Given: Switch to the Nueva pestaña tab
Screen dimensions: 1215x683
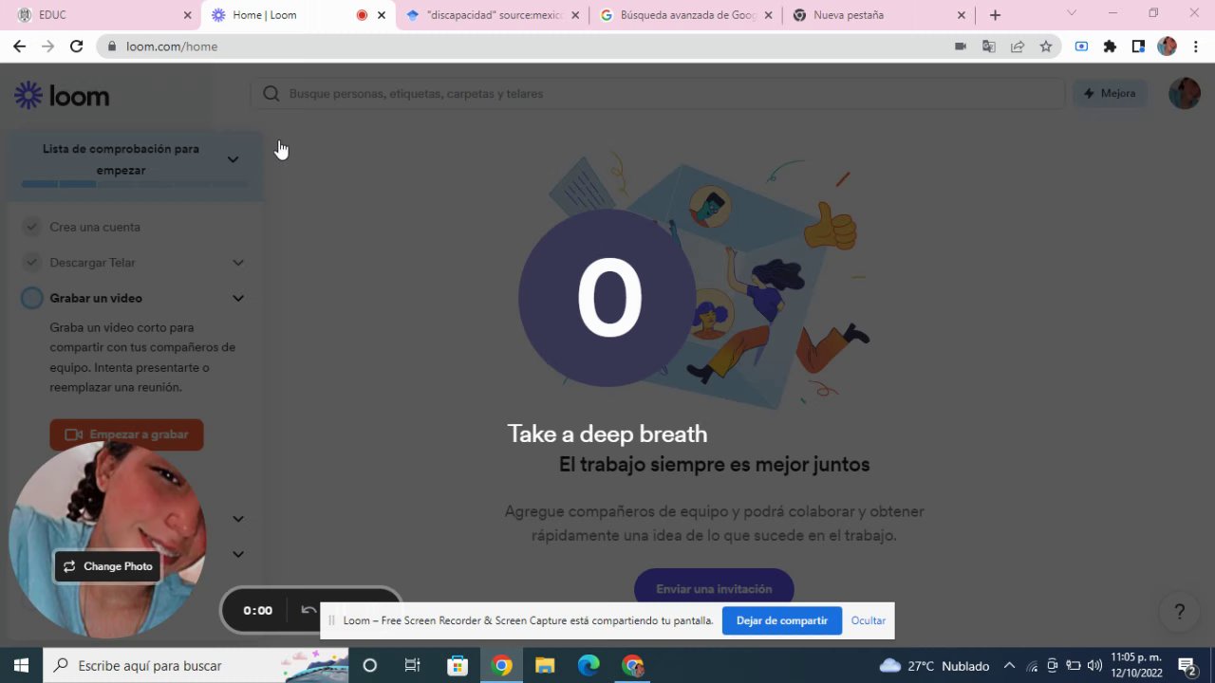Looking at the screenshot, I should click(879, 15).
